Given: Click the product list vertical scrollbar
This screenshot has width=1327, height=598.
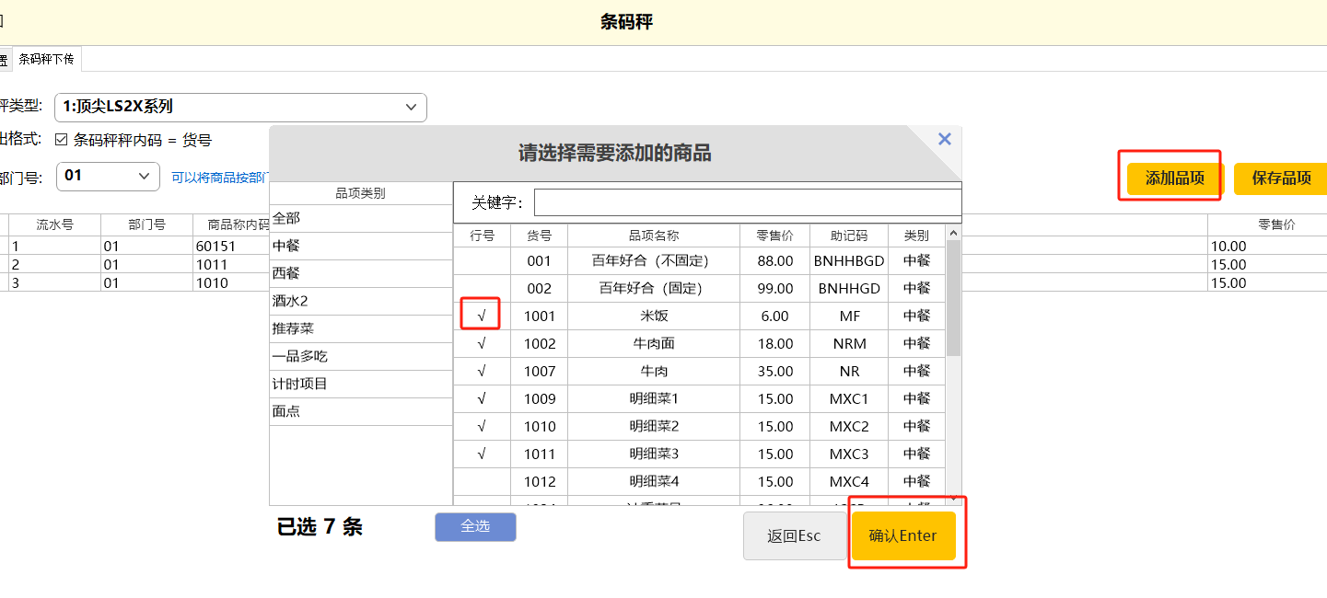Looking at the screenshot, I should 953,304.
